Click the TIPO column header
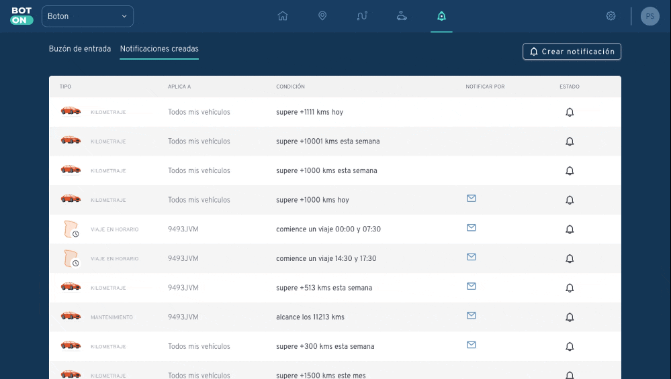The width and height of the screenshot is (671, 379). coord(65,87)
